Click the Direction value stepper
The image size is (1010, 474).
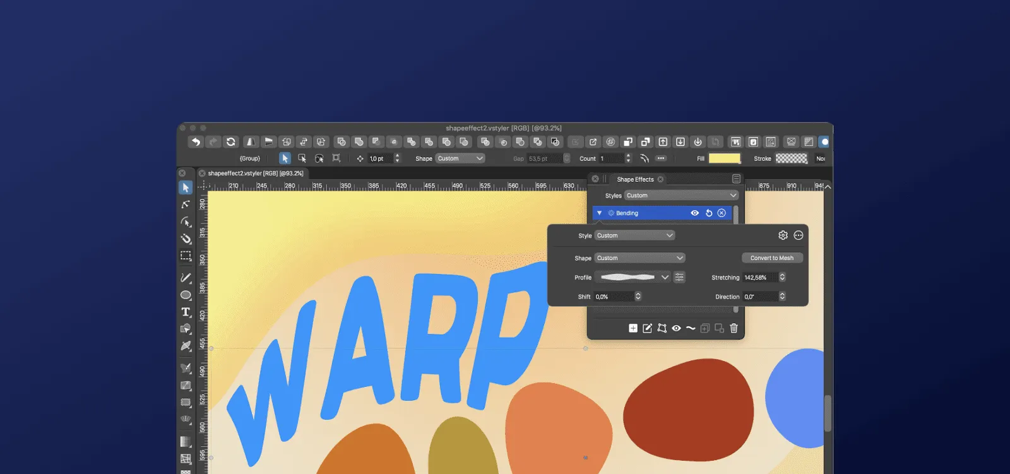tap(782, 297)
